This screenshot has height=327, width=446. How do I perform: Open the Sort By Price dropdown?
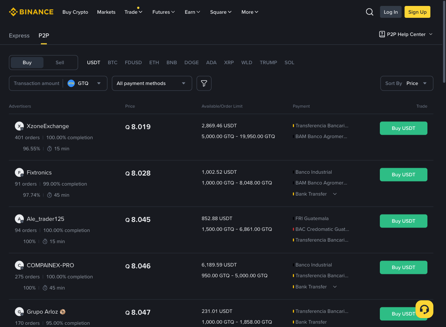tap(407, 84)
